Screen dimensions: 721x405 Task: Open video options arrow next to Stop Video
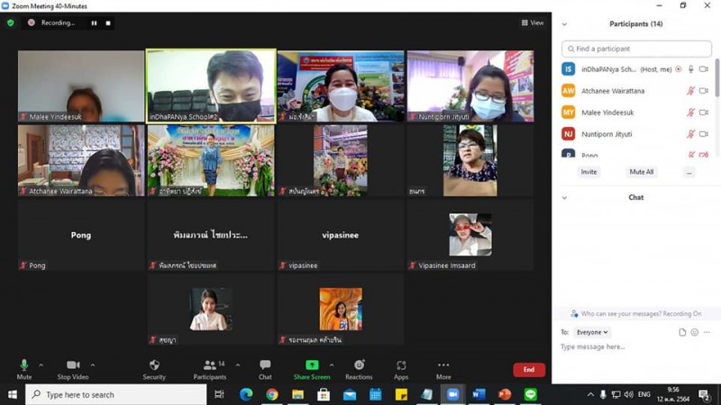[93, 365]
